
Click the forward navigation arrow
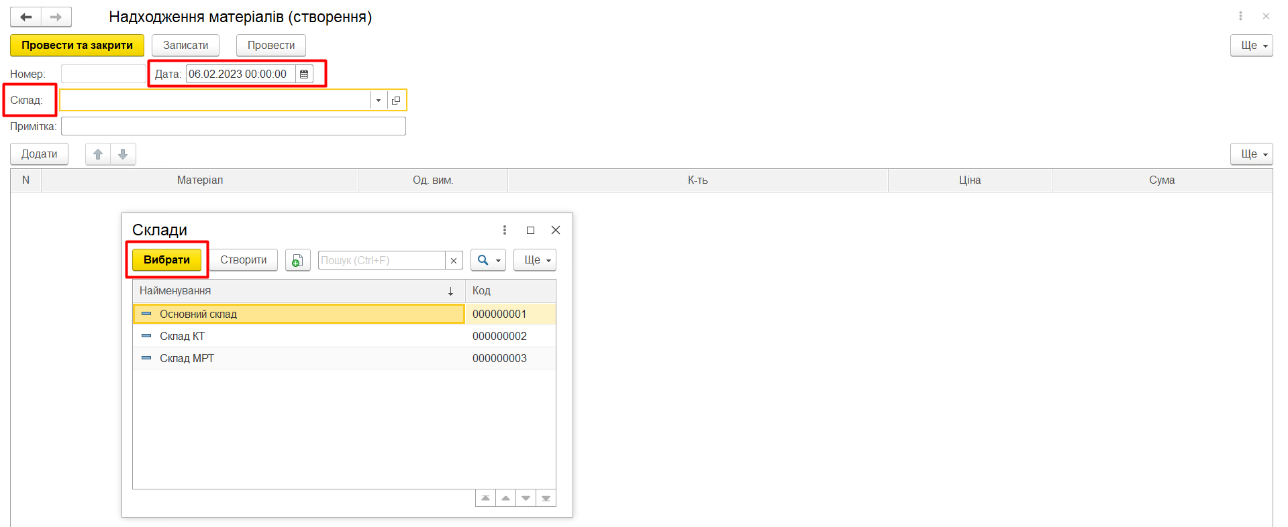tap(56, 17)
